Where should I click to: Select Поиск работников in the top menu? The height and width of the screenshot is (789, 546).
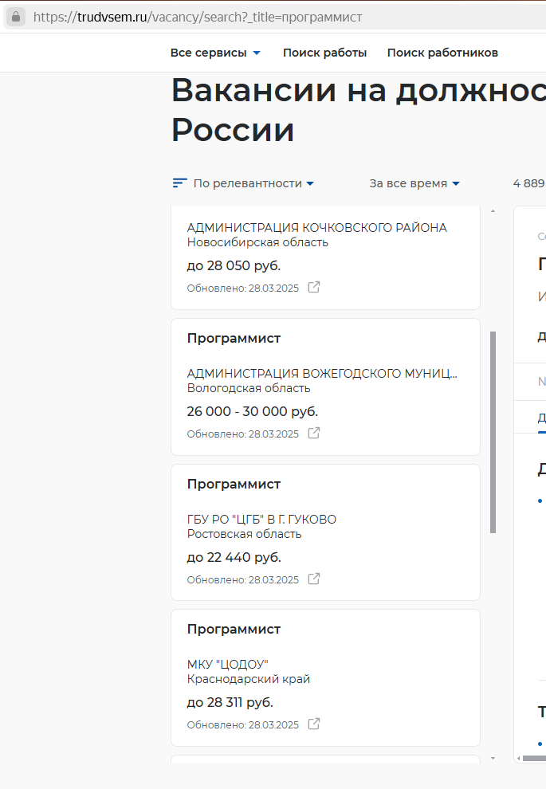[x=442, y=53]
